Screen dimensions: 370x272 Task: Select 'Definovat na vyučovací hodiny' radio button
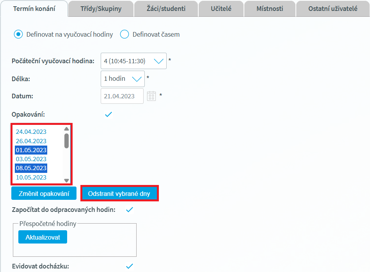(18, 34)
